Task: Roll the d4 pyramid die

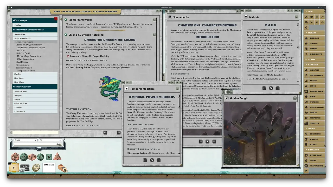Action: 57,156
